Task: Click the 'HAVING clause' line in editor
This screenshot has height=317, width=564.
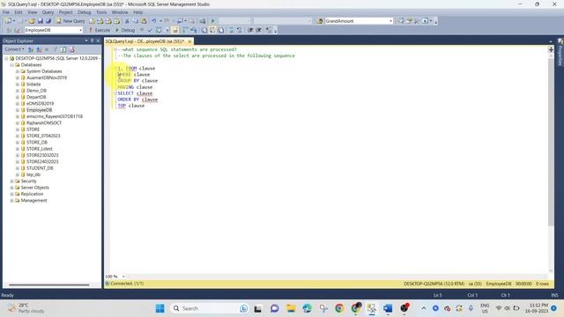Action: pos(135,87)
